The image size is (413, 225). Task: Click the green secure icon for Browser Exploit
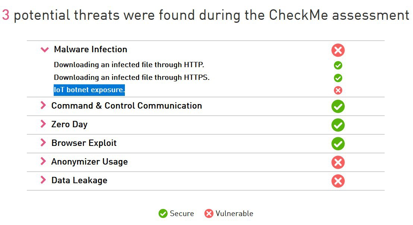(338, 144)
